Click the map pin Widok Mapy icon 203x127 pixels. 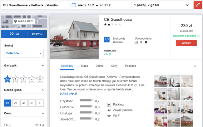pos(15,21)
